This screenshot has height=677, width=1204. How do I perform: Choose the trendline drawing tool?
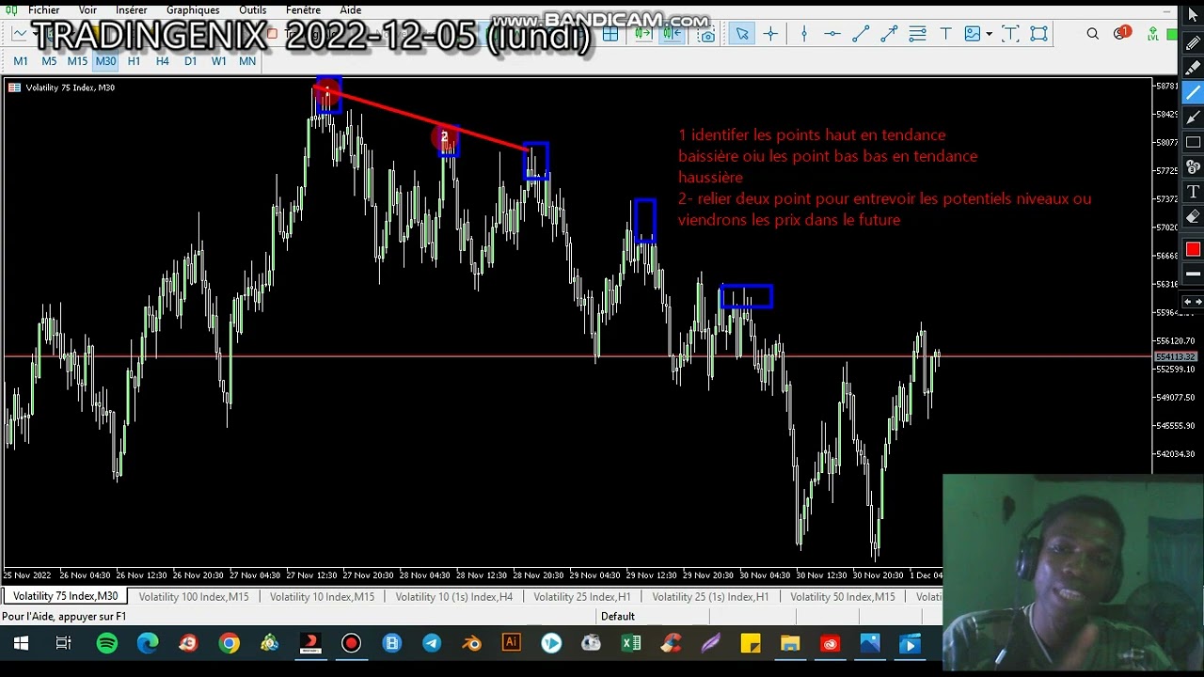[x=860, y=34]
